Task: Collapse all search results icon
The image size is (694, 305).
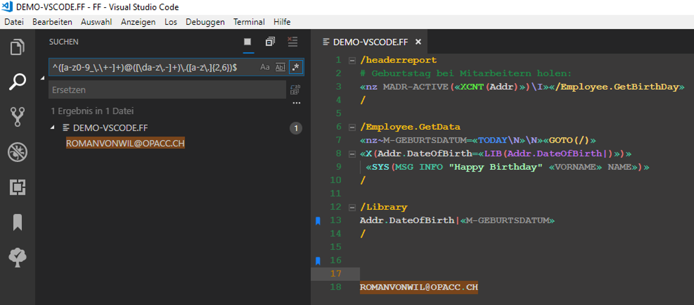Action: (270, 42)
